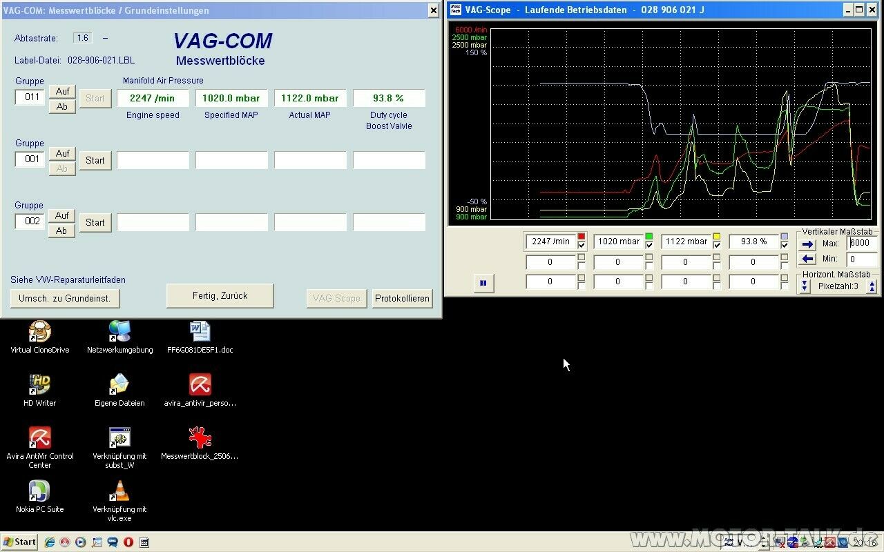Enable second-row checkbox below 2247 /min

click(x=582, y=266)
